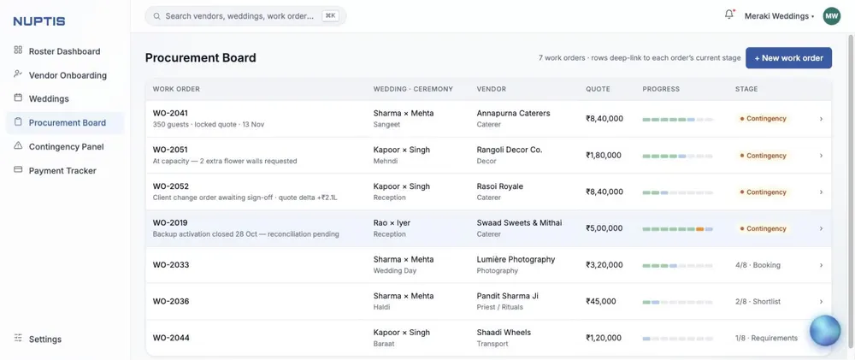Click the Contingency badge on WO-2052

763,192
